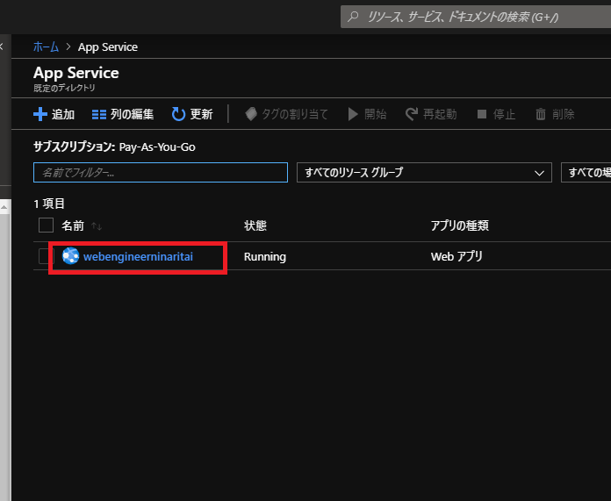This screenshot has width=611, height=501.
Task: Click the global resource search box at top
Action: pyautogui.click(x=476, y=17)
